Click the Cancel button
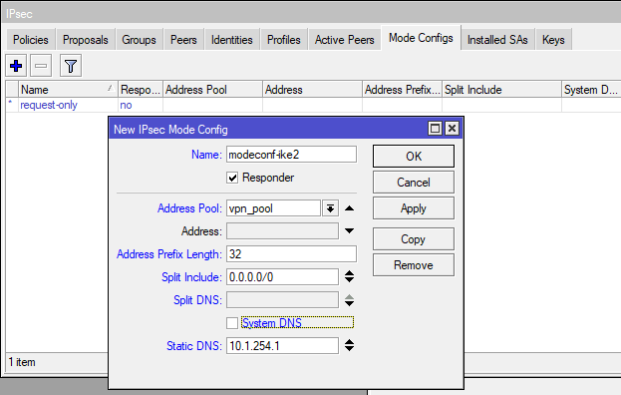The width and height of the screenshot is (621, 395). click(x=414, y=183)
